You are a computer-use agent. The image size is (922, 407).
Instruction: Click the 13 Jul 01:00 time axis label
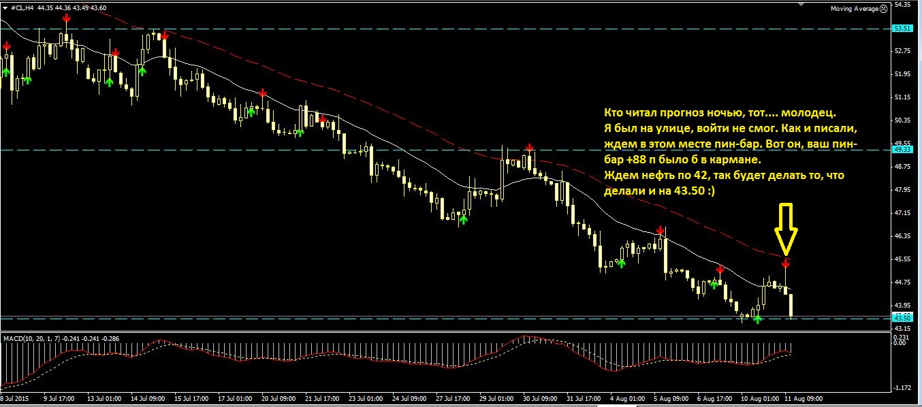coord(105,397)
